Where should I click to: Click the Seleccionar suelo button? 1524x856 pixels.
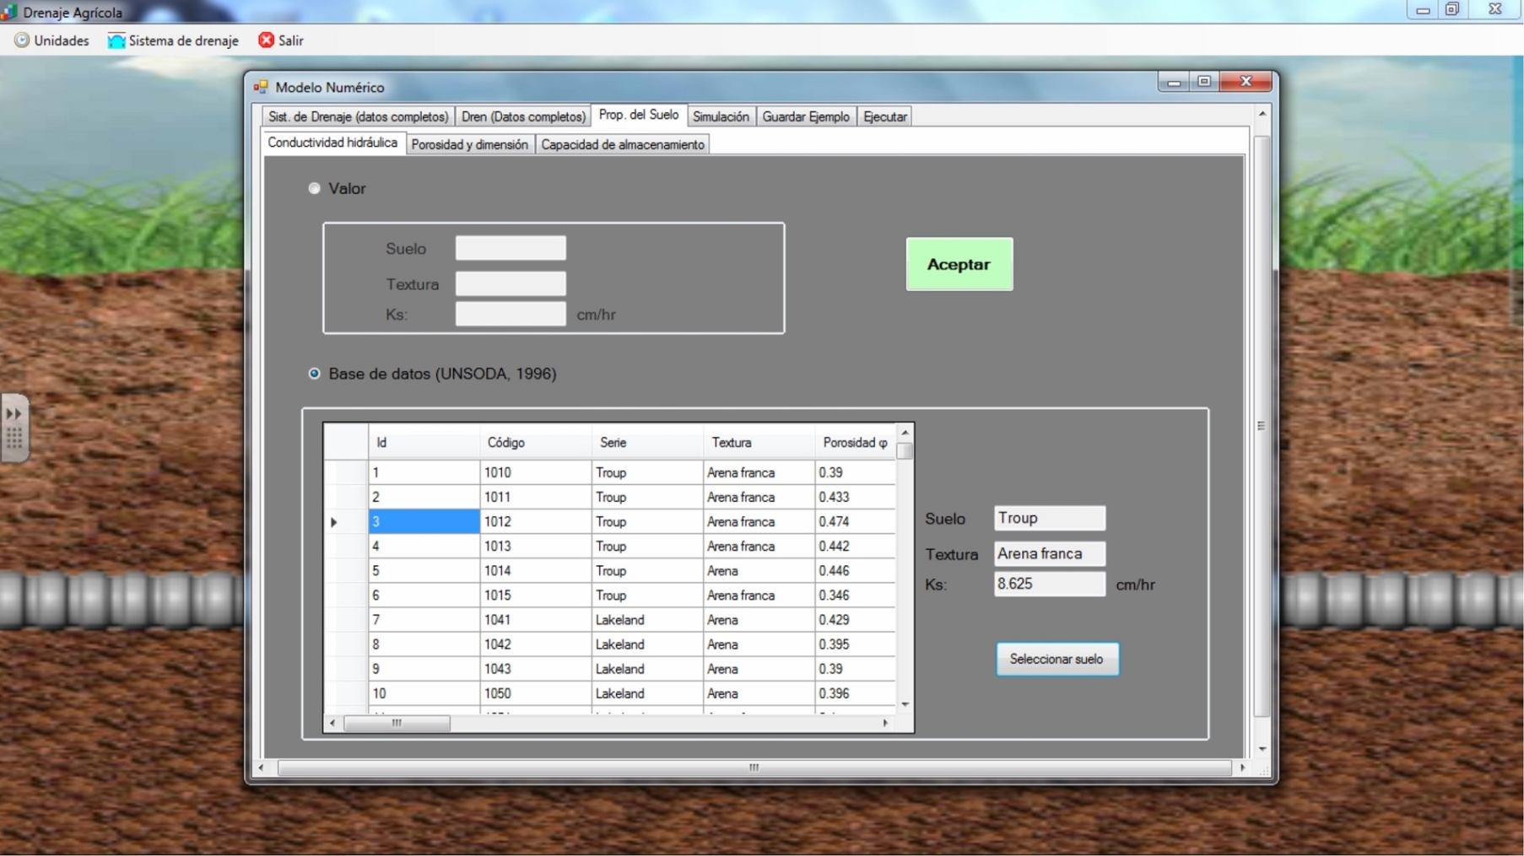(x=1057, y=659)
